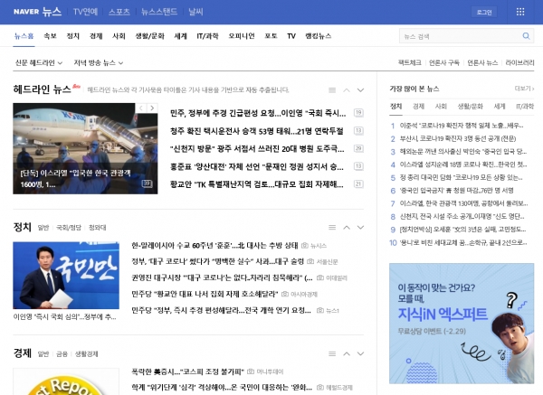Open the 속보 menu item
The image size is (543, 395).
pos(50,35)
